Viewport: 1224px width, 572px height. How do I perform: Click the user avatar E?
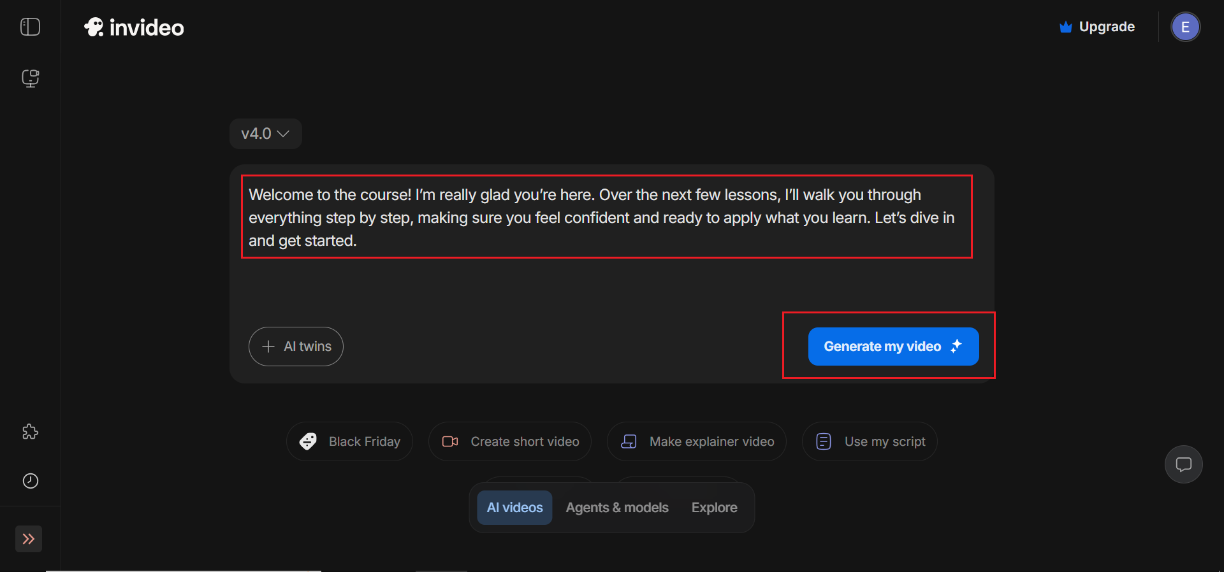(x=1185, y=27)
